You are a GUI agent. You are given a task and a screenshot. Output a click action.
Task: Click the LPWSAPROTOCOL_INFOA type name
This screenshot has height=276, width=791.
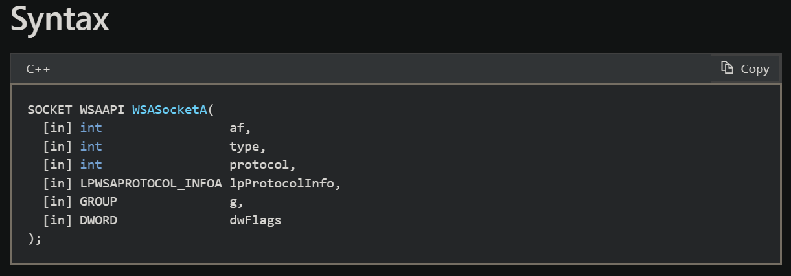pos(151,184)
